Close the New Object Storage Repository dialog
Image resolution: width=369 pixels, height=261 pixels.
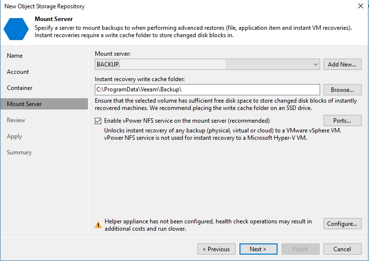pyautogui.click(x=361, y=6)
